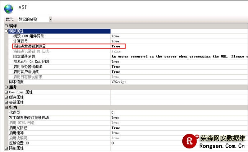The image size is (248, 152).
Task: Select the 启用服务器端调试 True value
Action: point(116,66)
